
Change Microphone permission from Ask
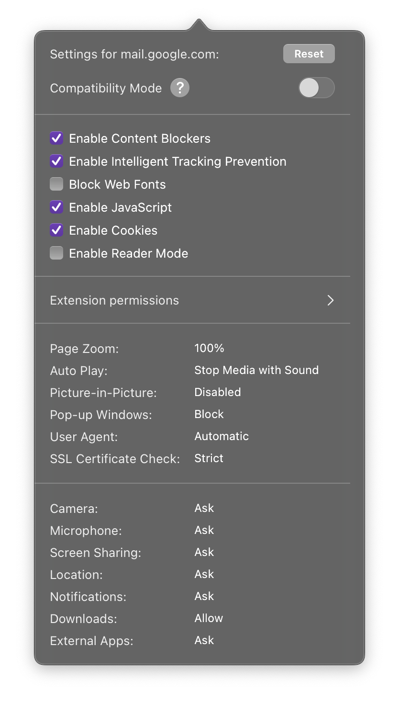pos(204,530)
